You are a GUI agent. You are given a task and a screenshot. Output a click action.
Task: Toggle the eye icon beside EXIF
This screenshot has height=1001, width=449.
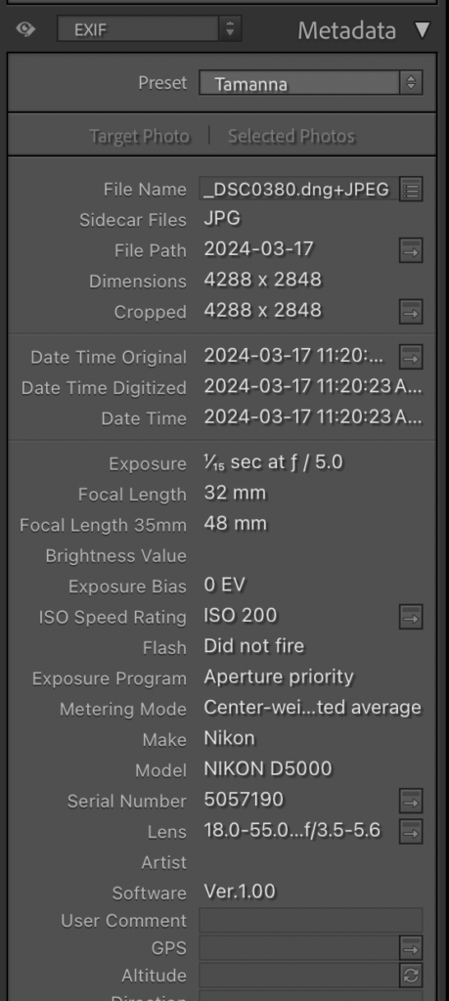25,30
